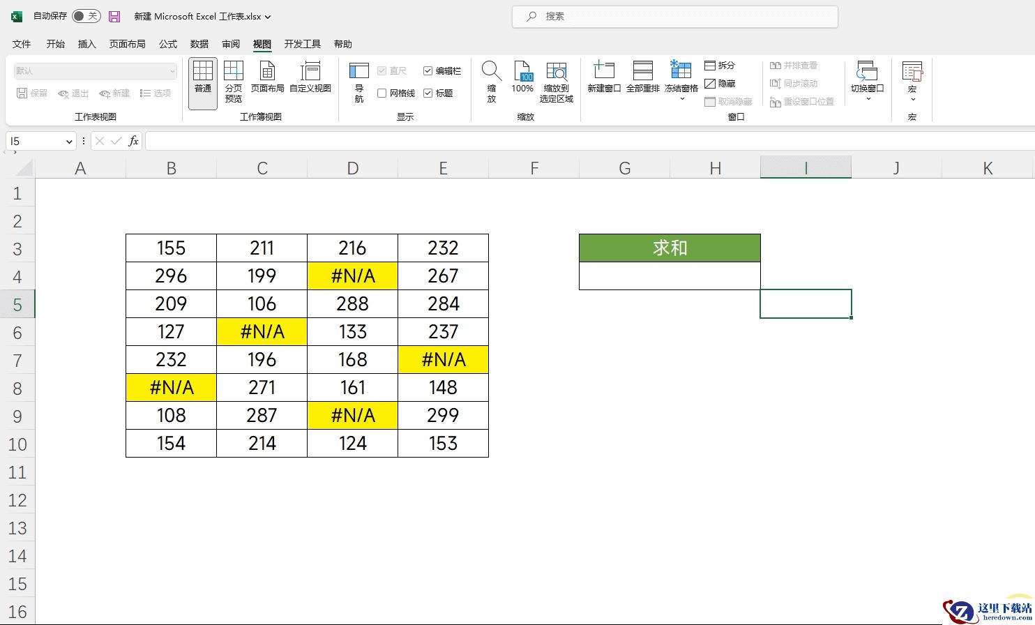
Task: Open the File (文件) tab
Action: click(x=22, y=44)
